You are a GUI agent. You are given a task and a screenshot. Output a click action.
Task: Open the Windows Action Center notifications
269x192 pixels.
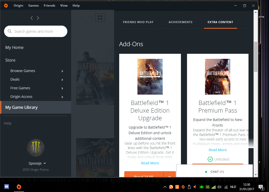tap(261, 187)
